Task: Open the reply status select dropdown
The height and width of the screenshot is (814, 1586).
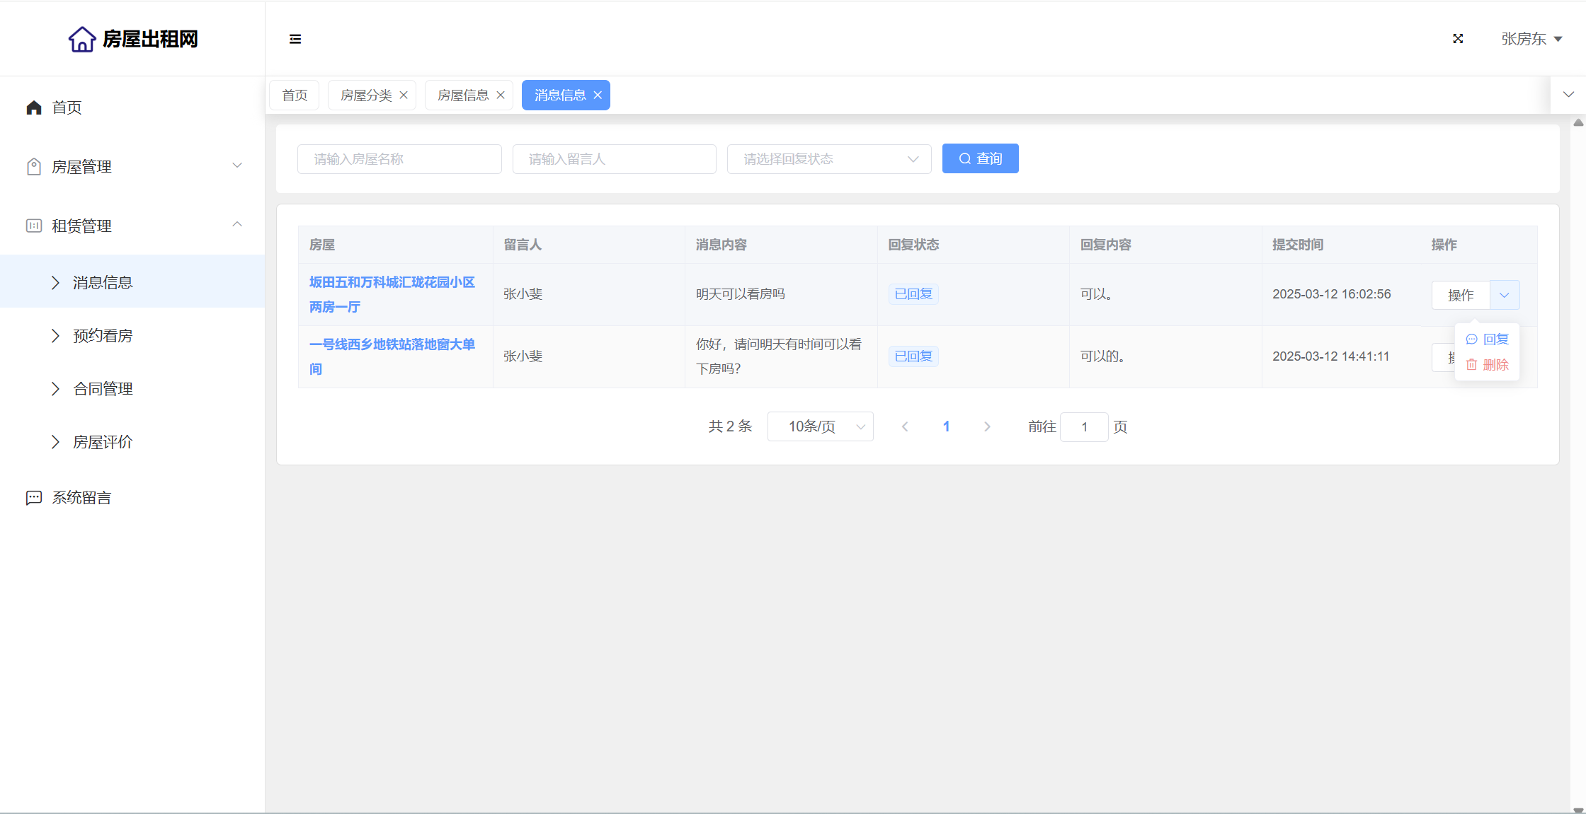Action: pyautogui.click(x=828, y=159)
